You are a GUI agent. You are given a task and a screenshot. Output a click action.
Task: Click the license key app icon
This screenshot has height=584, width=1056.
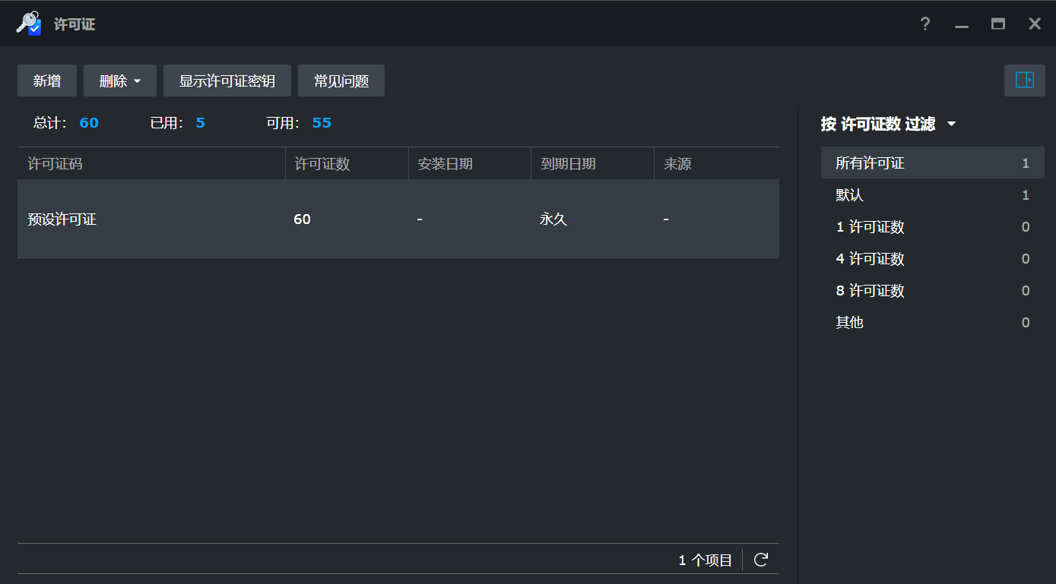coord(29,24)
